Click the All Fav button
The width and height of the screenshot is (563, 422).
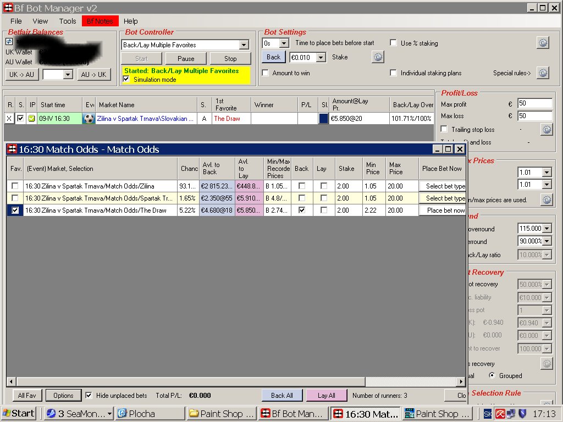click(27, 396)
